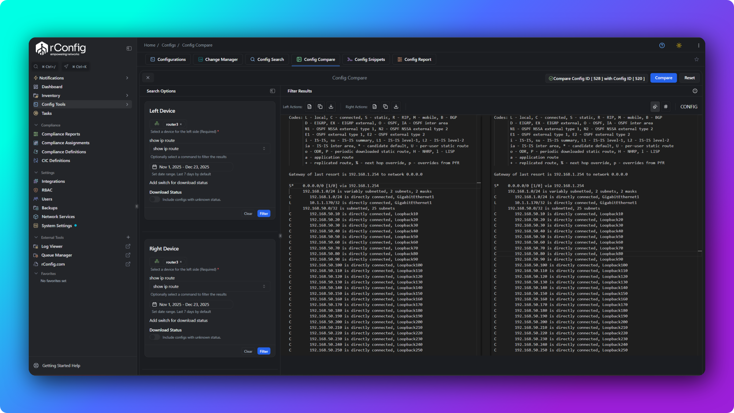Go to Configs breadcrumb link

(169, 45)
